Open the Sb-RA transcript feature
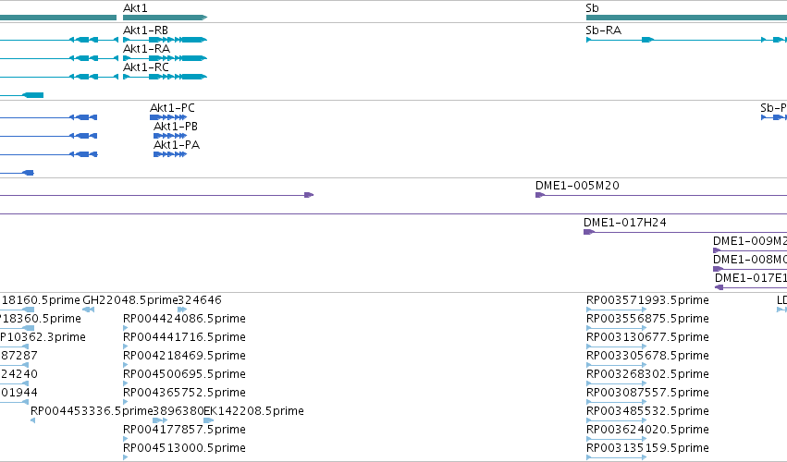 pos(686,40)
